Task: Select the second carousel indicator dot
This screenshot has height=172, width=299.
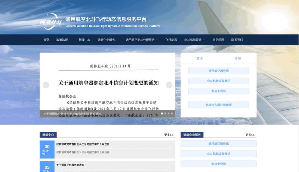Action: (x=165, y=113)
